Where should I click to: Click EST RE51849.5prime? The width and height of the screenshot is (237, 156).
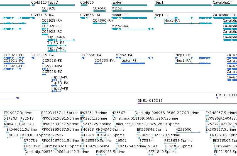click(162, 152)
